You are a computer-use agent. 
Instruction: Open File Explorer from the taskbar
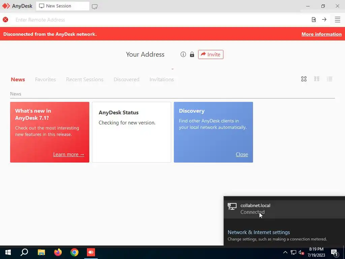[x=41, y=252]
